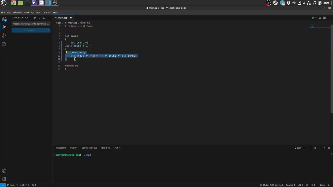Click the Run C++ file play button
Viewport: 333px width, 187px height.
(x=313, y=18)
